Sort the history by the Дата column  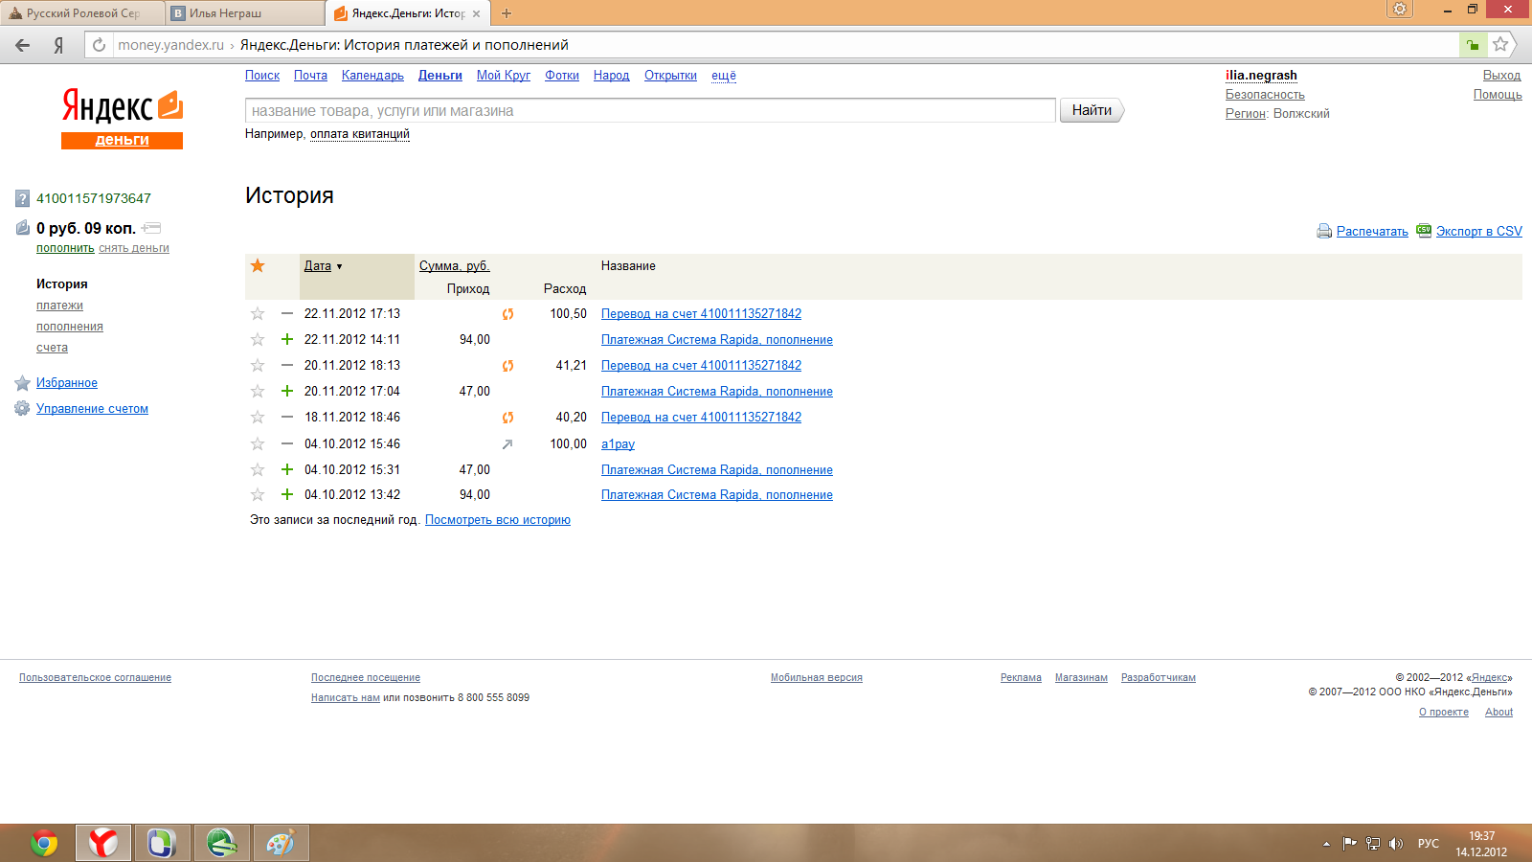[318, 265]
